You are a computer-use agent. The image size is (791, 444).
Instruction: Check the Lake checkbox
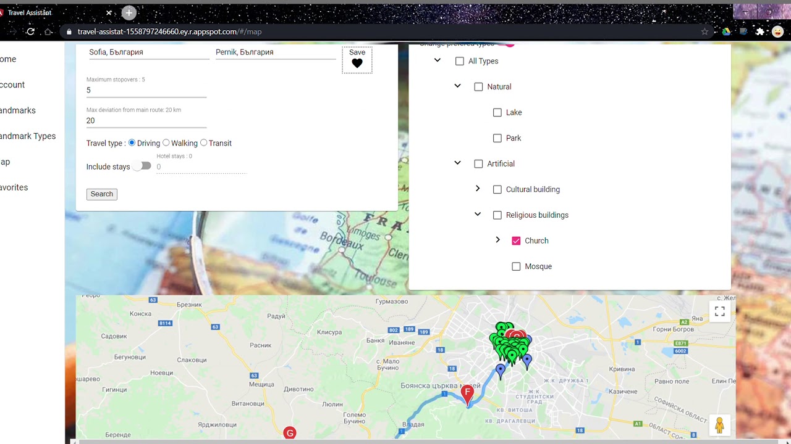[x=497, y=112]
